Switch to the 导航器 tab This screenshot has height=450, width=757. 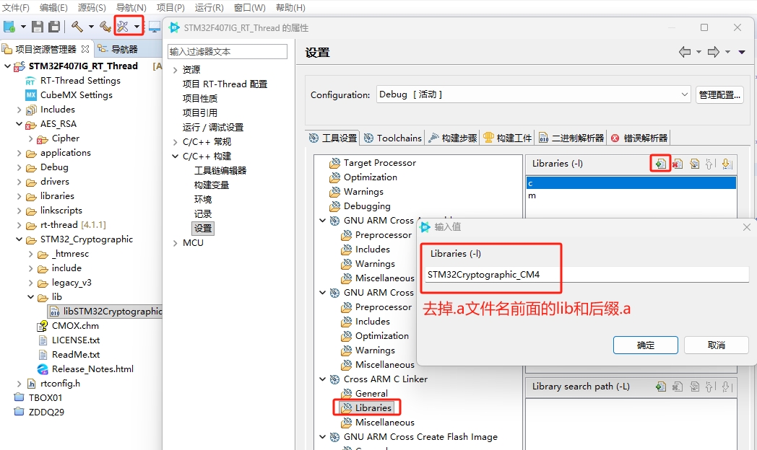click(118, 49)
